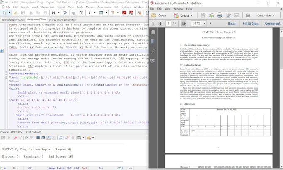The height and width of the screenshot is (170, 283).
Task: Click the cloud upload icon in Acrobat
Action: click(211, 15)
